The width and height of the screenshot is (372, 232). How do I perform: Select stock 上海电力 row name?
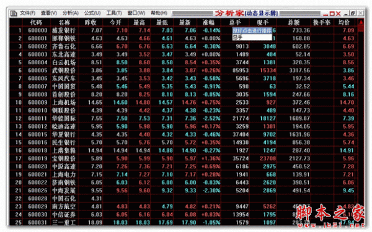64,174
